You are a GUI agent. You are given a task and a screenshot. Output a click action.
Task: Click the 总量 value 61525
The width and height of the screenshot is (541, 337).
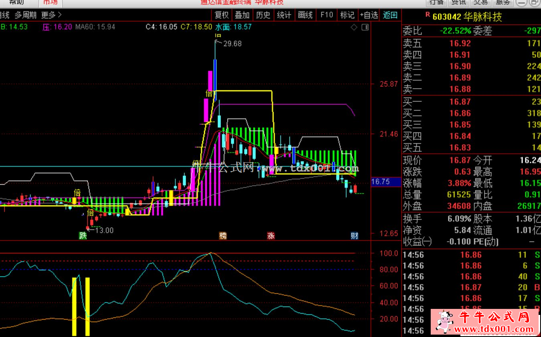pyautogui.click(x=459, y=195)
